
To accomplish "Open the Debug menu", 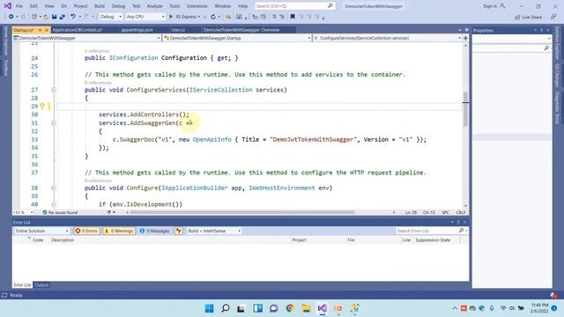I will point(118,6).
